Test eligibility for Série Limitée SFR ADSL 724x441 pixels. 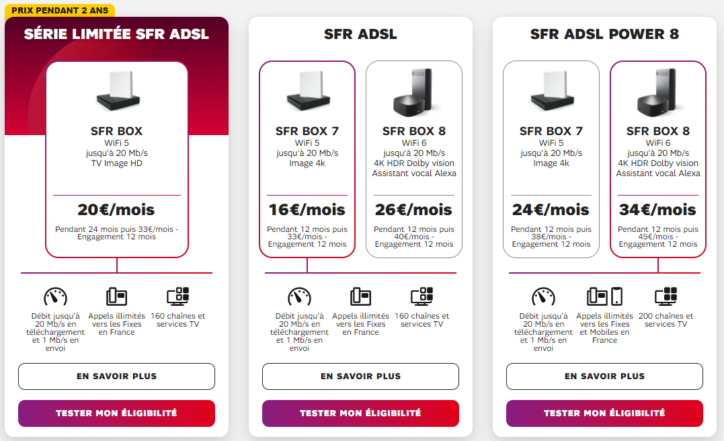116,413
